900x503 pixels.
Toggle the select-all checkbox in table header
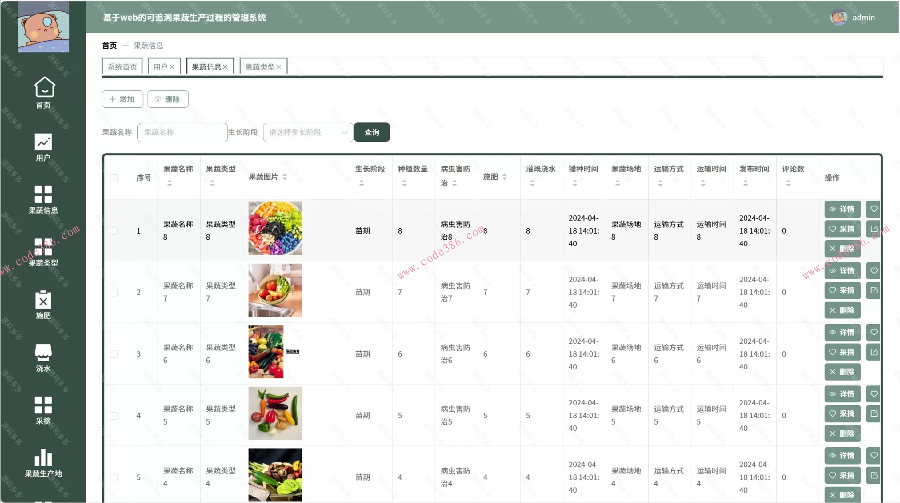pos(114,178)
